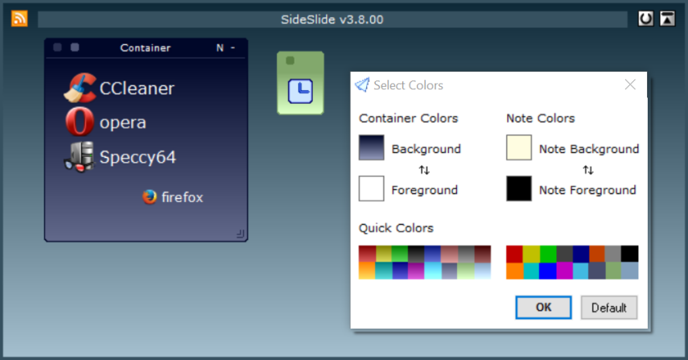Confirm colors with the OK button
Screen dimensions: 688x360
(x=543, y=308)
